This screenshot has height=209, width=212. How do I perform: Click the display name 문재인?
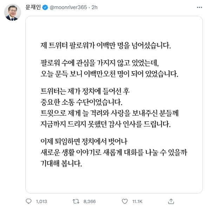(x=33, y=7)
